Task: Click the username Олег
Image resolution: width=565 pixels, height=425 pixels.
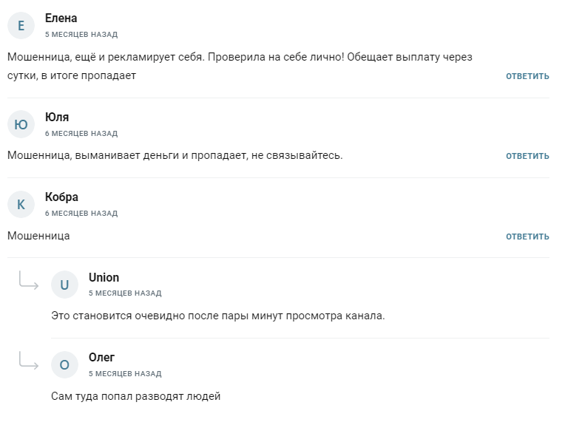Action: click(101, 358)
